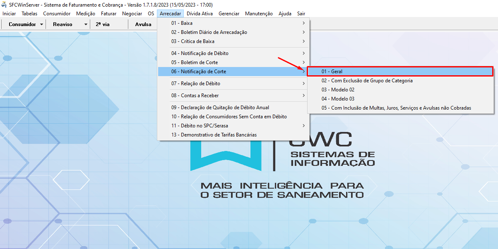The image size is (498, 249).
Task: Select '04 - Modelo 03' submenu entry
Action: 338,99
